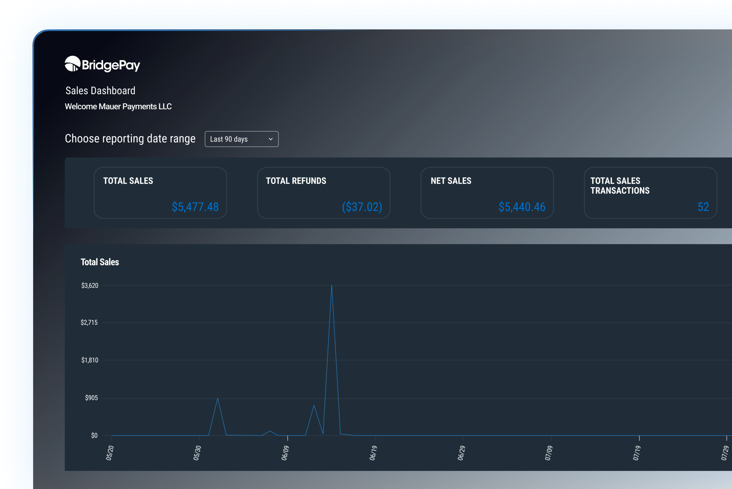Click the BridgePay logo
This screenshot has height=489, width=732.
coord(102,64)
